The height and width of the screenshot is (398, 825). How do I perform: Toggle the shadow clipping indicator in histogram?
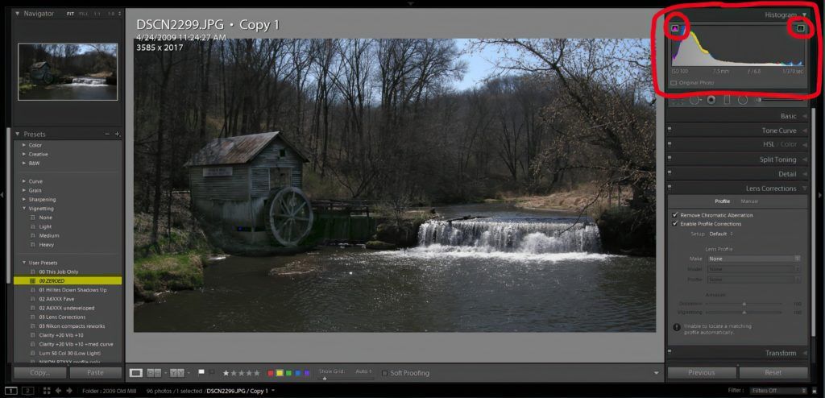(x=677, y=29)
